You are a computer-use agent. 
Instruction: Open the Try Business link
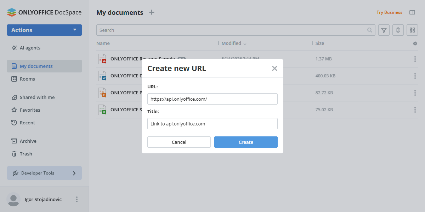(389, 12)
